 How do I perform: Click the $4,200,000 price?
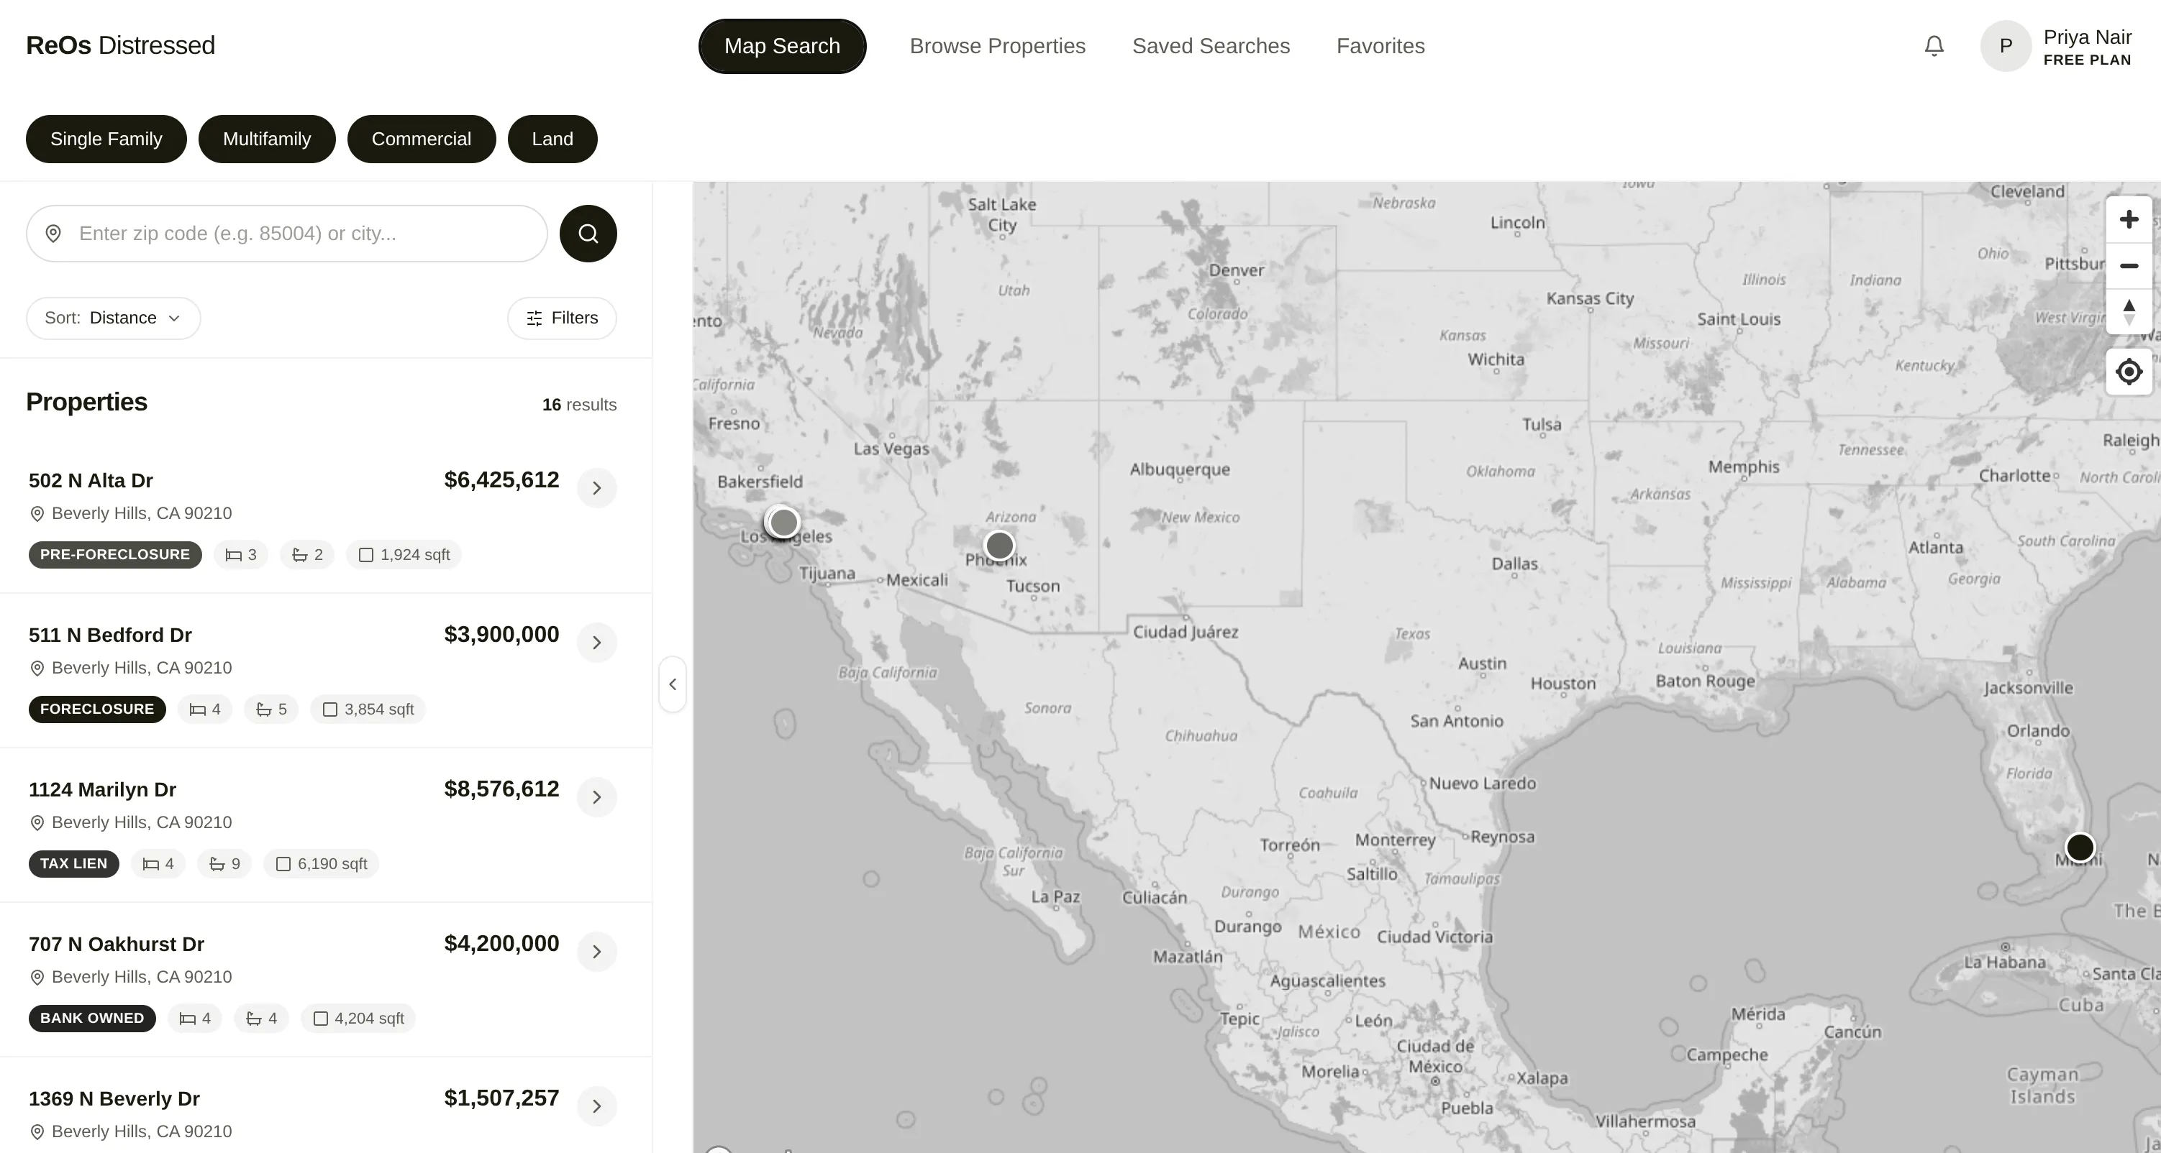(501, 943)
